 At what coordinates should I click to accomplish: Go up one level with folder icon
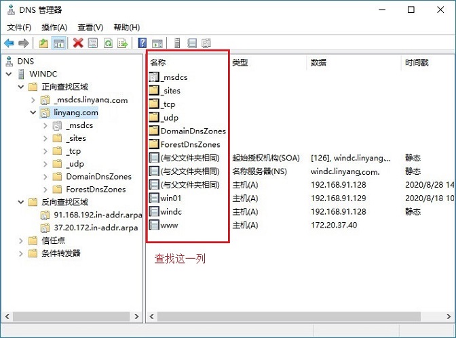43,43
